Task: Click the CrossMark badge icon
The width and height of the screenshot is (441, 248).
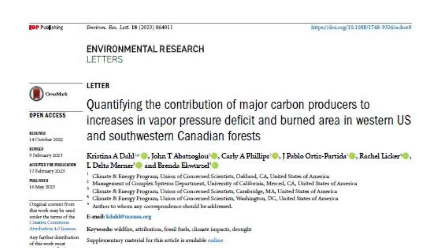Action: (x=37, y=94)
